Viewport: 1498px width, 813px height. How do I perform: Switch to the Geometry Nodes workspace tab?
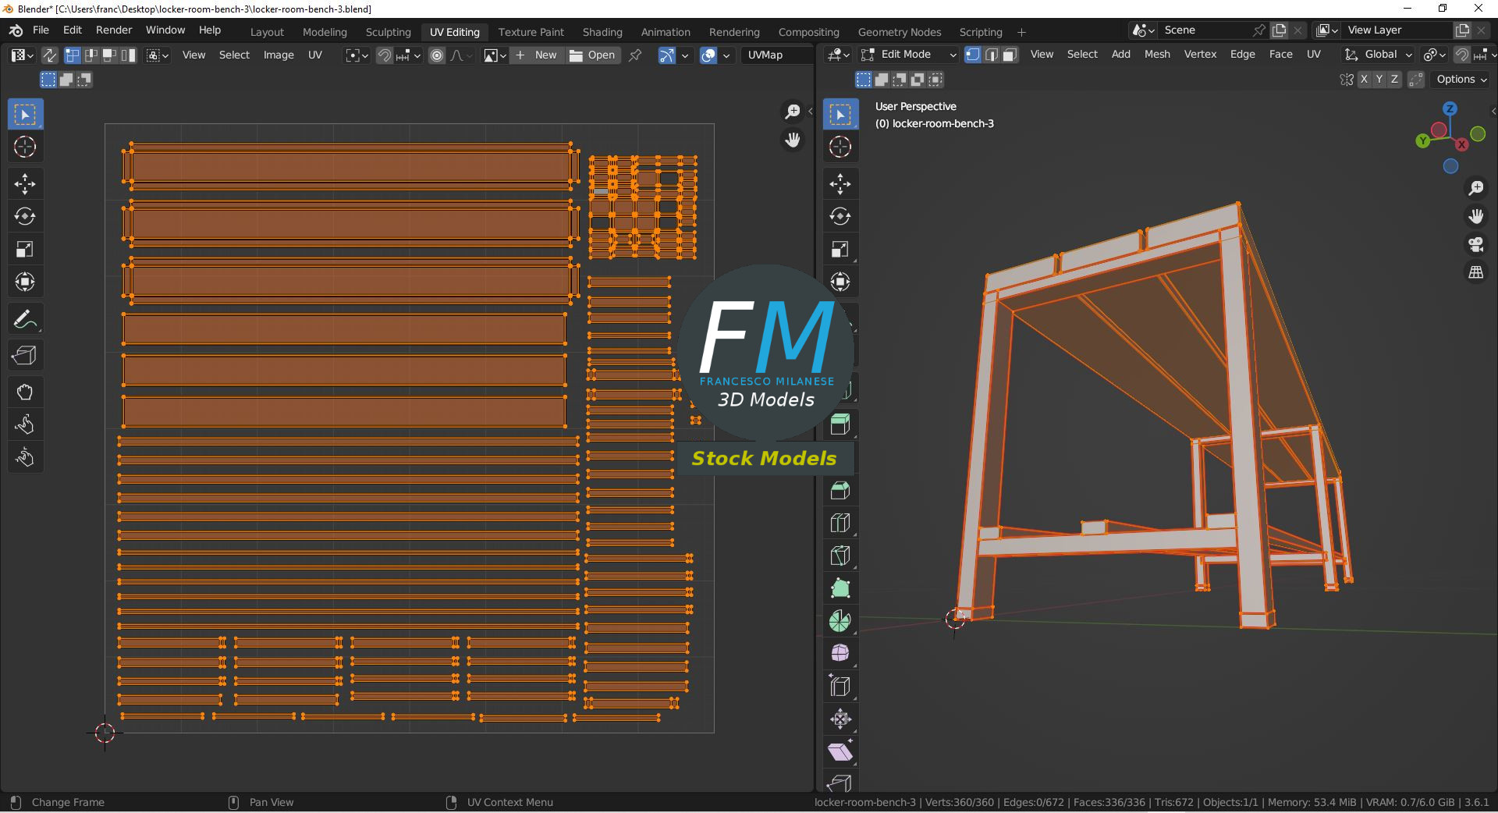[x=899, y=32]
